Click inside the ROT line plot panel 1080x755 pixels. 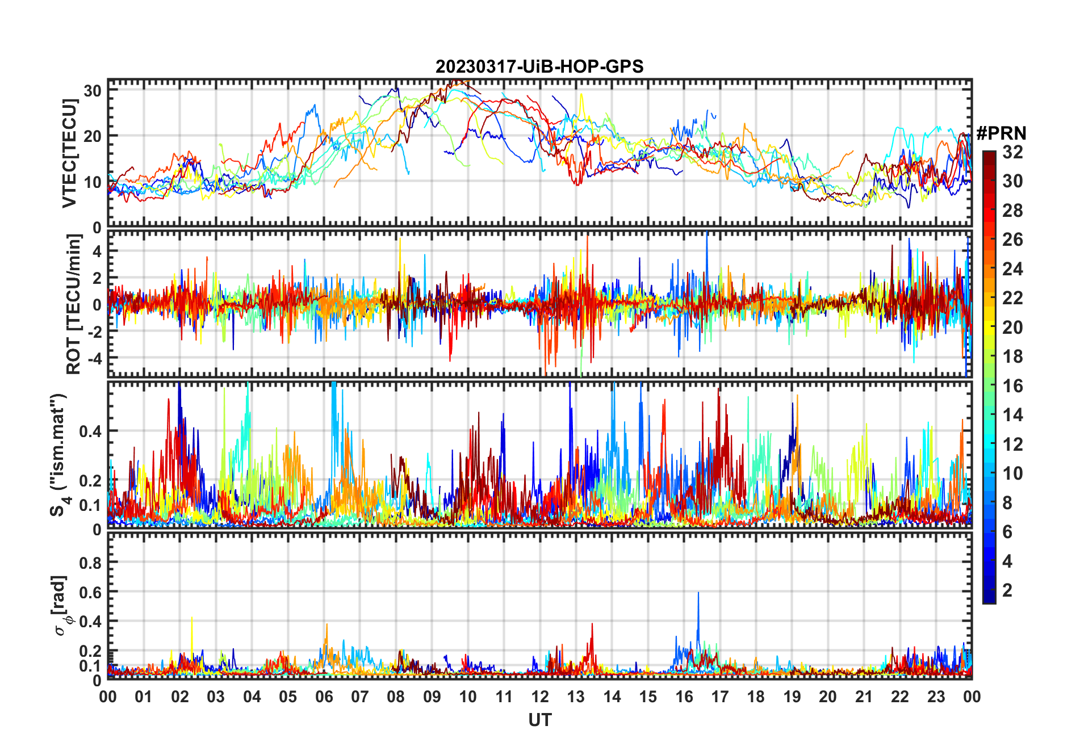(540, 304)
